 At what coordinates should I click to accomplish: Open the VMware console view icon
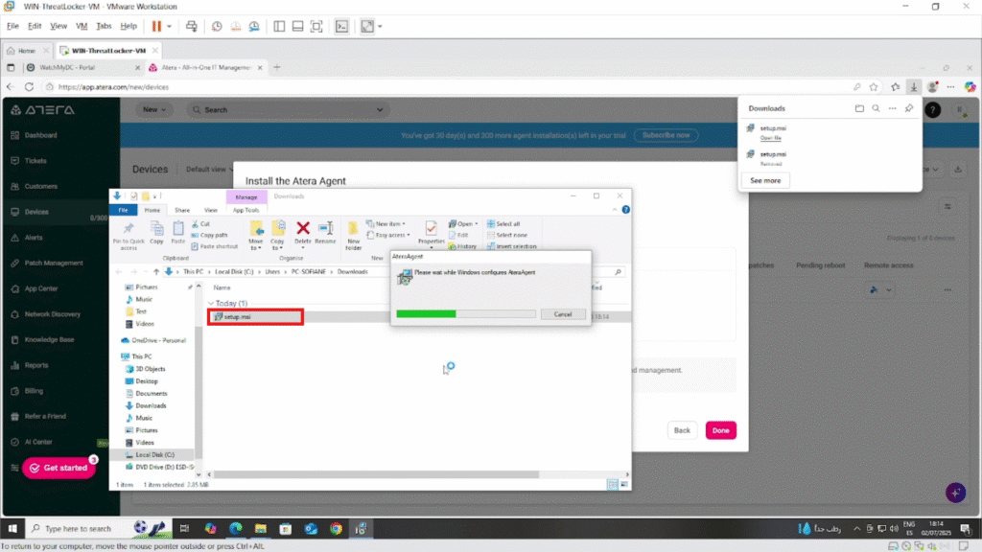pos(342,26)
